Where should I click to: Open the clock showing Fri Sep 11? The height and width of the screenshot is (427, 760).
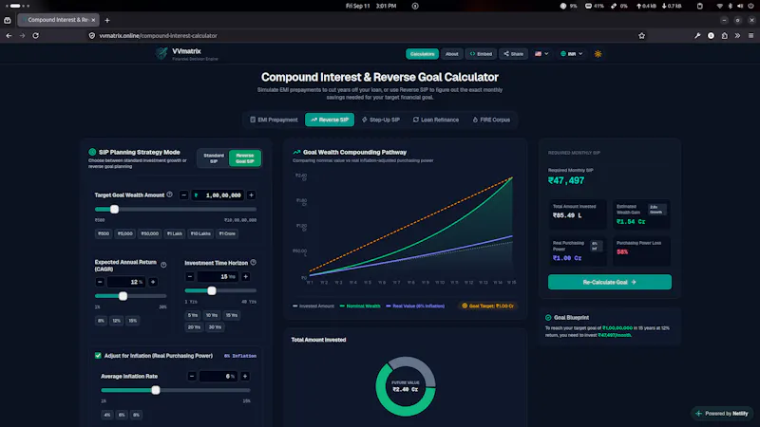[370, 6]
